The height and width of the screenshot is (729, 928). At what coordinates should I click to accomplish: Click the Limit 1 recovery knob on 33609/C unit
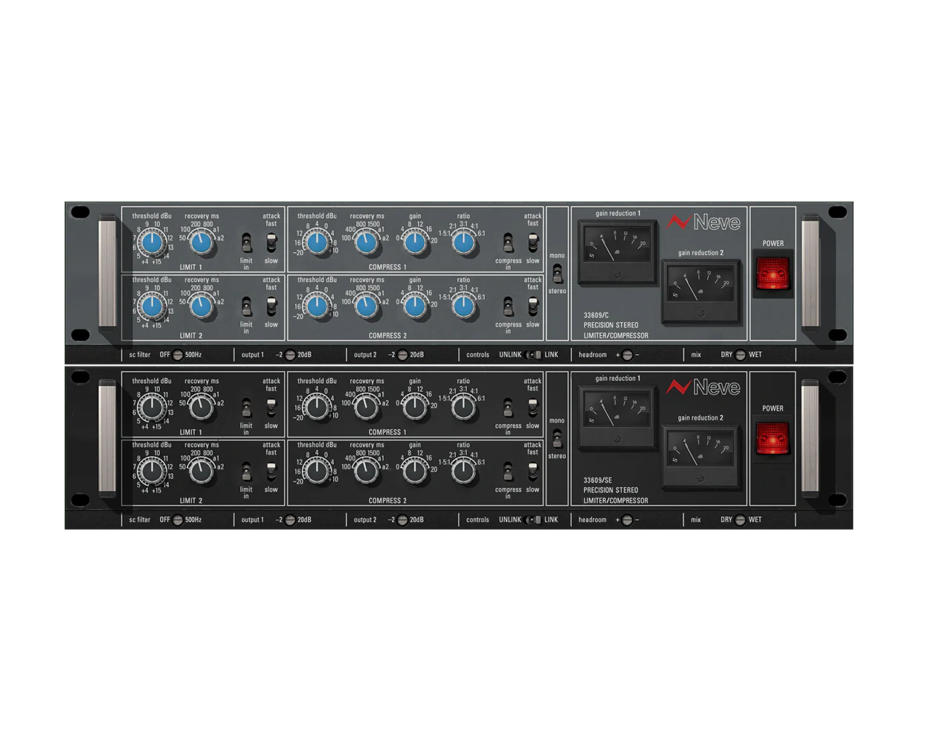(x=202, y=243)
